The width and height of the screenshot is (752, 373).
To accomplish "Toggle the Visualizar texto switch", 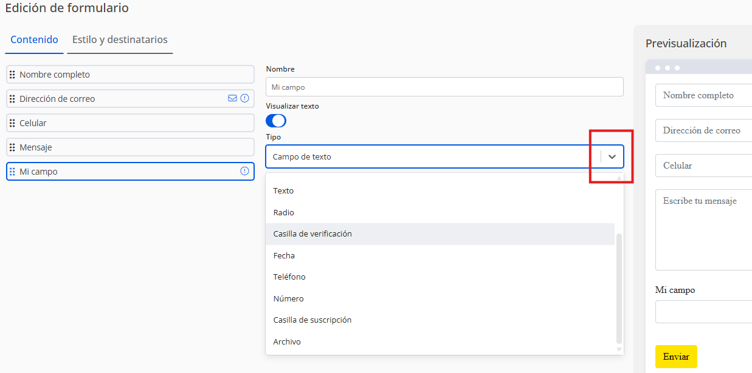I will pos(276,121).
